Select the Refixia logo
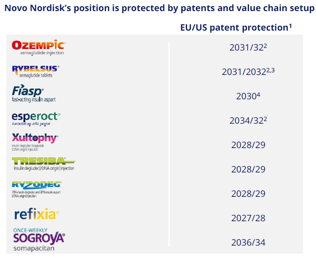 pyautogui.click(x=36, y=215)
